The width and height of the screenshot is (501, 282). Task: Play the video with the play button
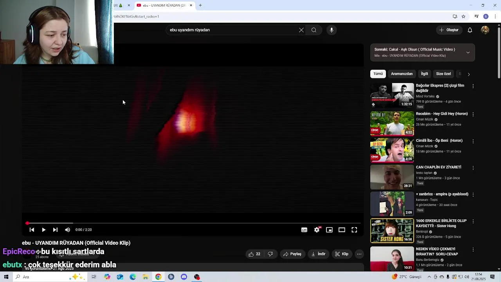pyautogui.click(x=43, y=230)
